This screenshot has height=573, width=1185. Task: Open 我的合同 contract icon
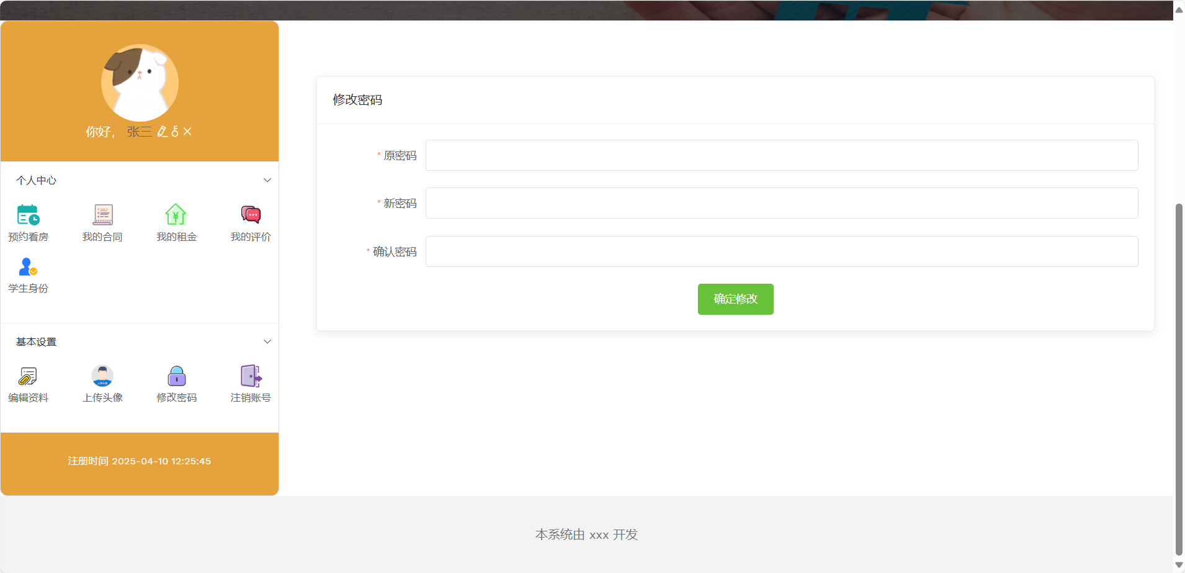(x=102, y=215)
